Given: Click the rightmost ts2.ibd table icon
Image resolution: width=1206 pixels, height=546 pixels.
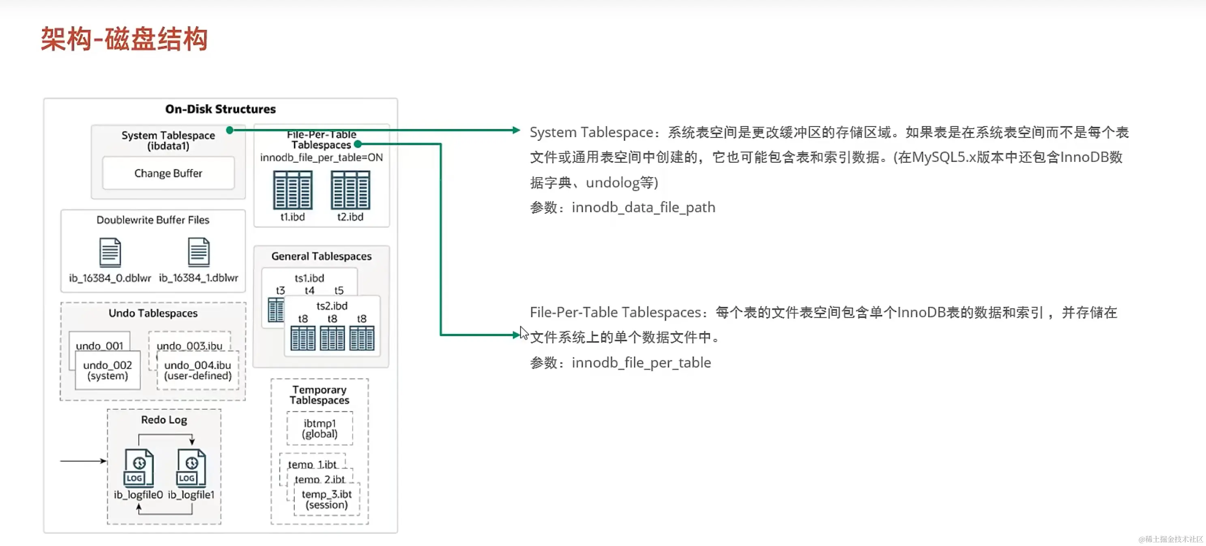Looking at the screenshot, I should pos(361,339).
